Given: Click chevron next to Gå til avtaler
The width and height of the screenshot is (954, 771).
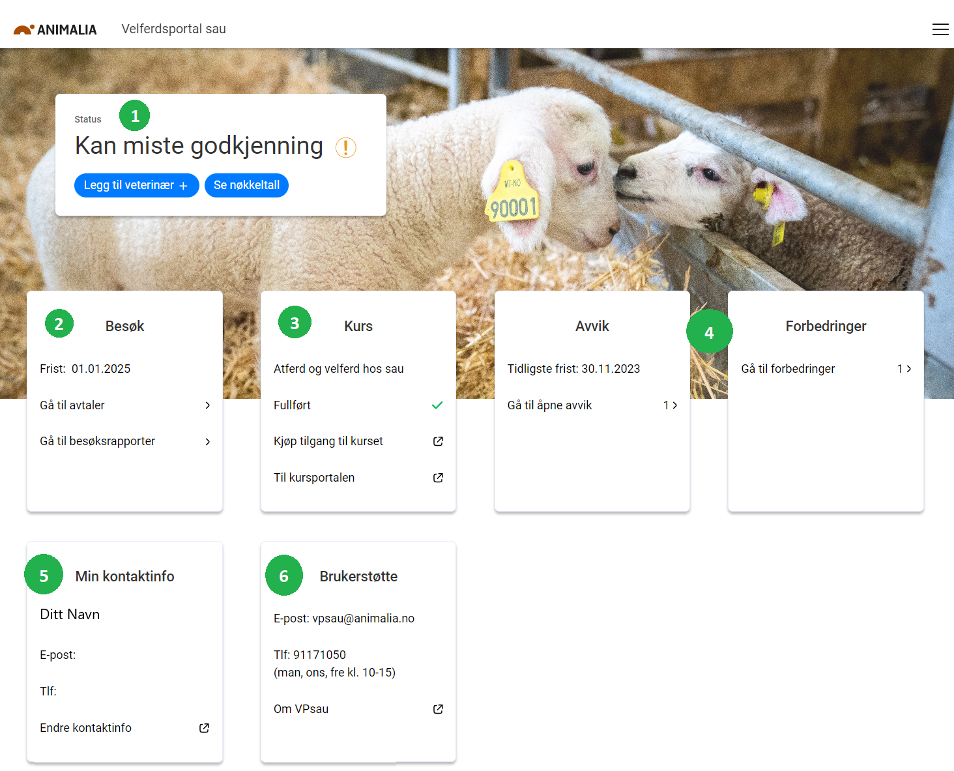Looking at the screenshot, I should (208, 405).
